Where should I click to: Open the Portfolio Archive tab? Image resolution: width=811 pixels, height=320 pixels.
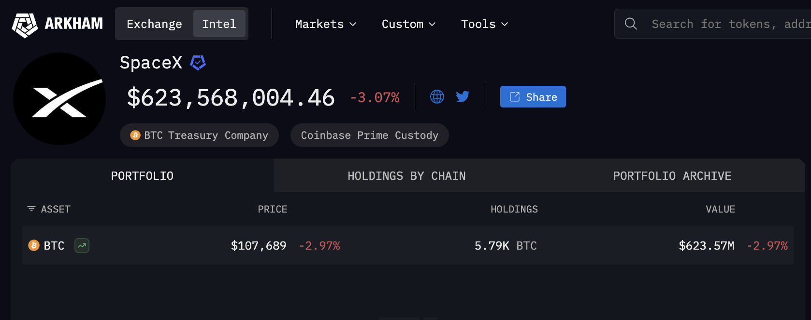pos(672,176)
